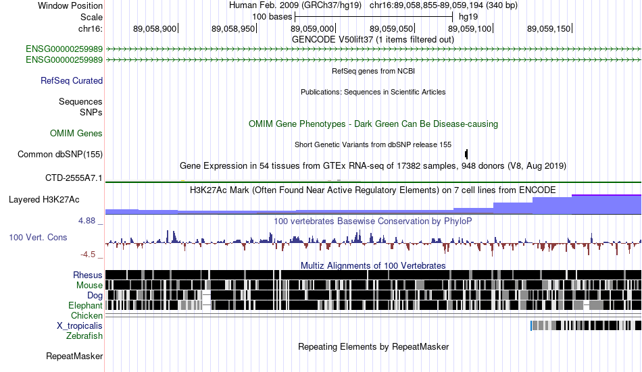Open the OMIM Genes track label

(x=76, y=134)
